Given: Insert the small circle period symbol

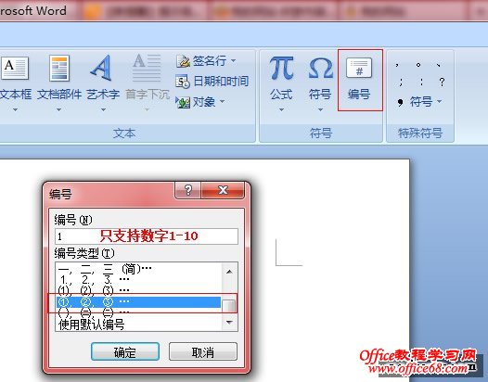Looking at the screenshot, I should 418,65.
